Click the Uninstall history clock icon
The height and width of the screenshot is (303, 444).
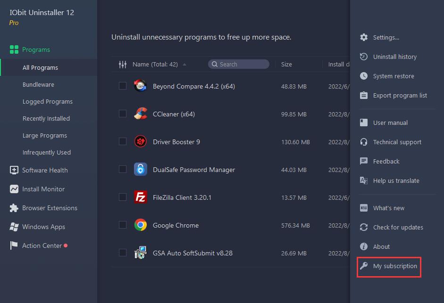pos(364,57)
